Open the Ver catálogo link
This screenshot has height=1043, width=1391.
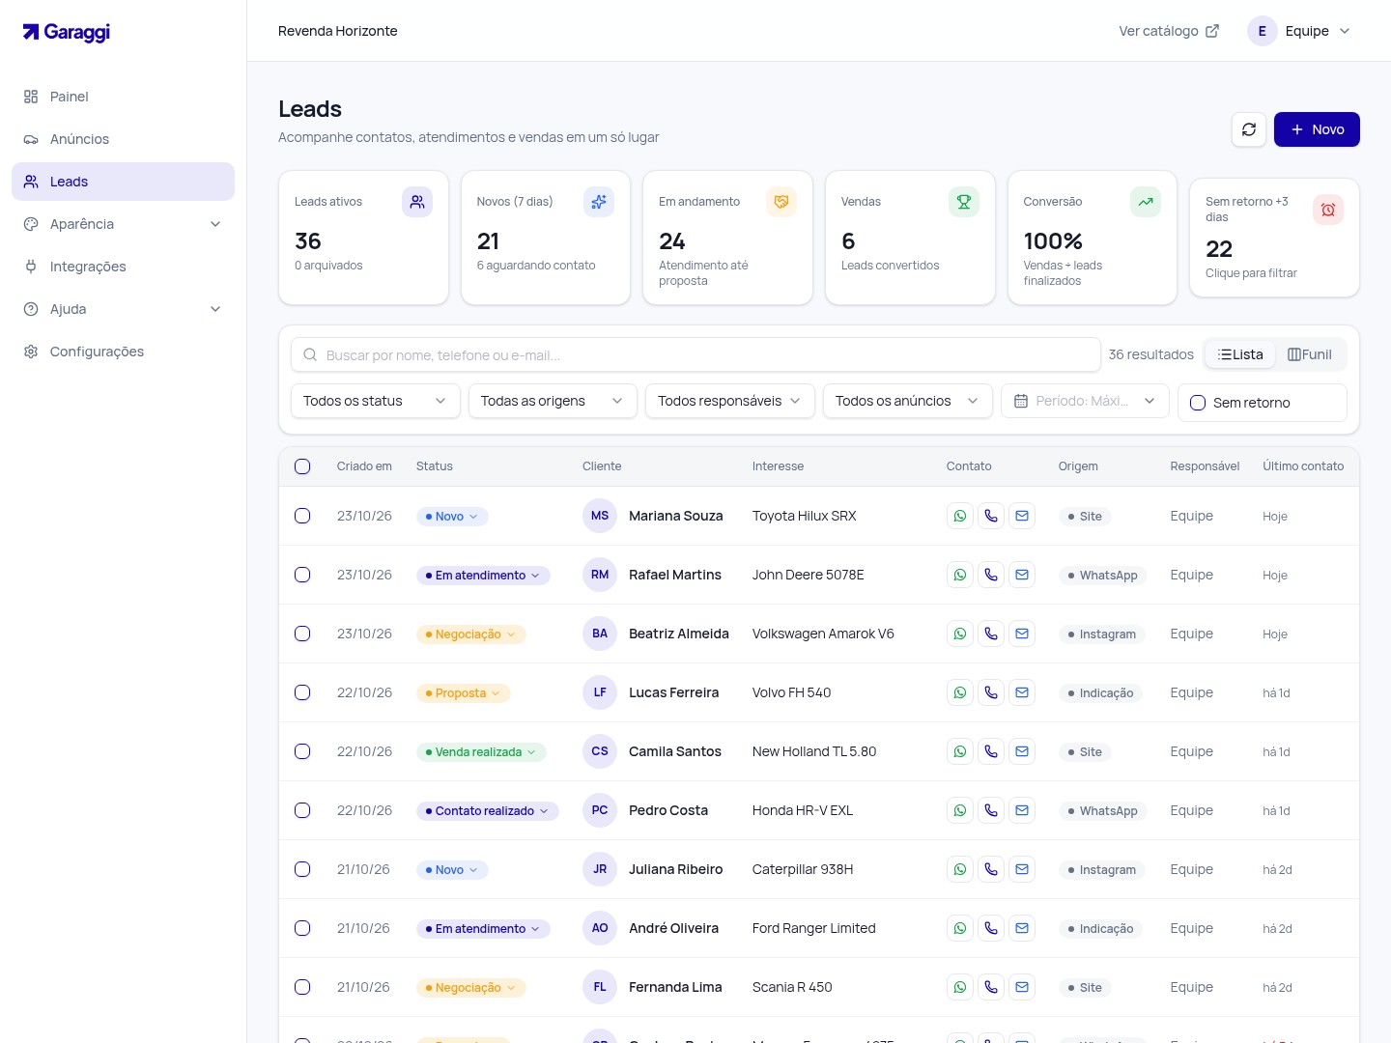[x=1169, y=31]
